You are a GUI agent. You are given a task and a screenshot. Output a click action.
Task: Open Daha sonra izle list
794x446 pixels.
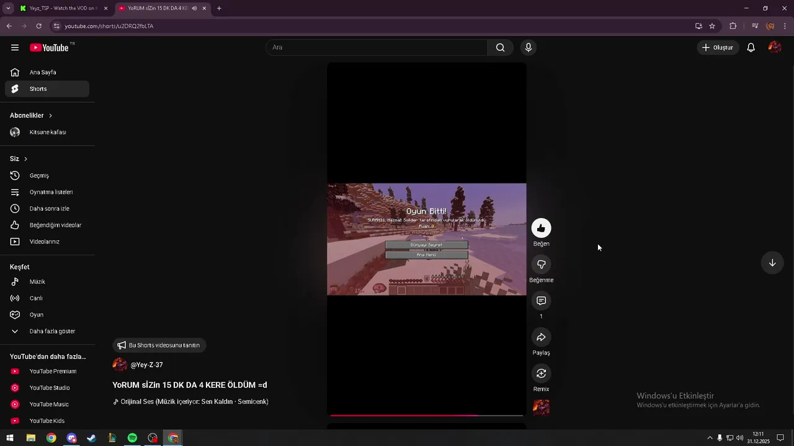coord(47,209)
